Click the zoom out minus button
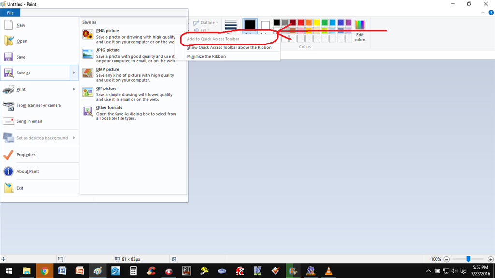Image resolution: width=495 pixels, height=278 pixels. (x=446, y=259)
